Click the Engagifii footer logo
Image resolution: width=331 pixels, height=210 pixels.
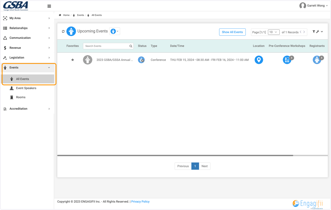click(x=308, y=204)
